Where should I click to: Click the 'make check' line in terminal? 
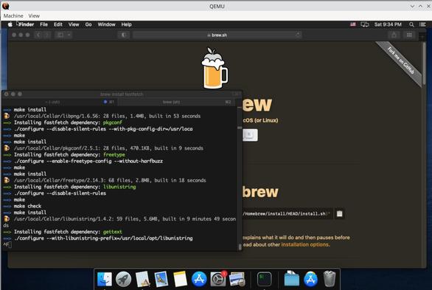click(x=27, y=206)
